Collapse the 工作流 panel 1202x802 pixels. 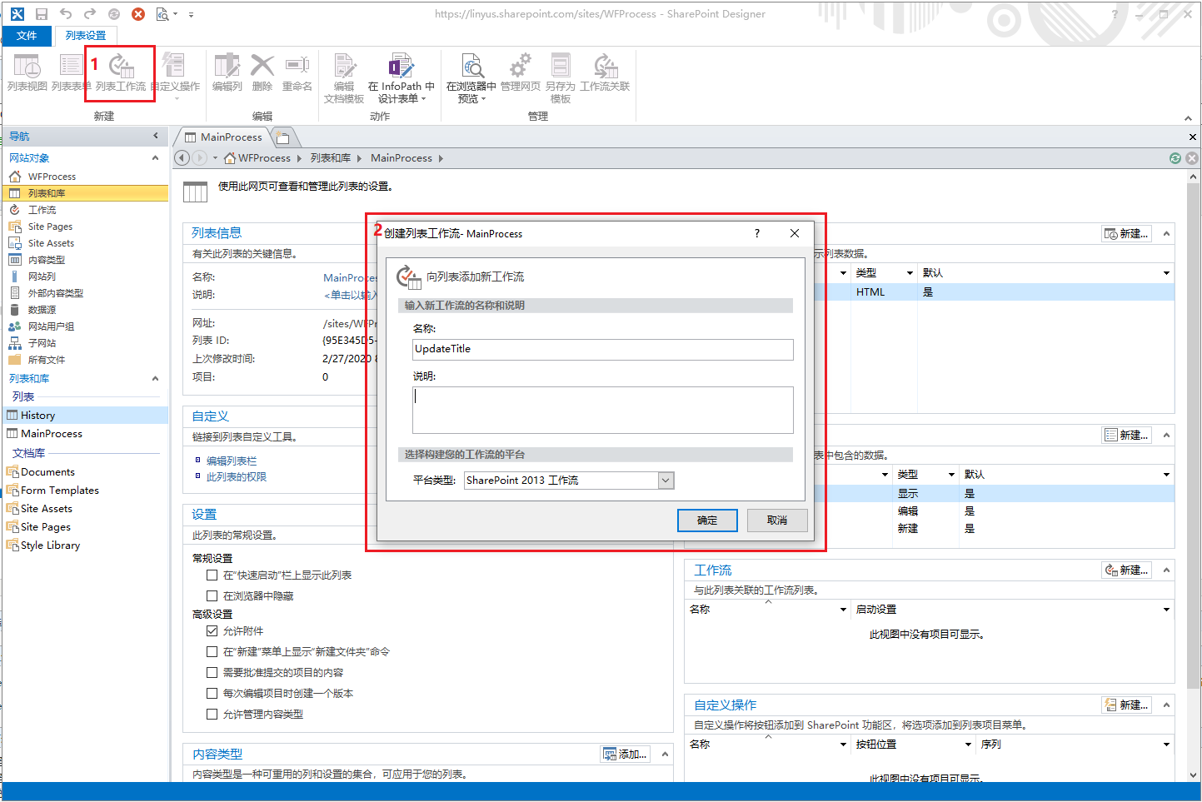click(1166, 570)
